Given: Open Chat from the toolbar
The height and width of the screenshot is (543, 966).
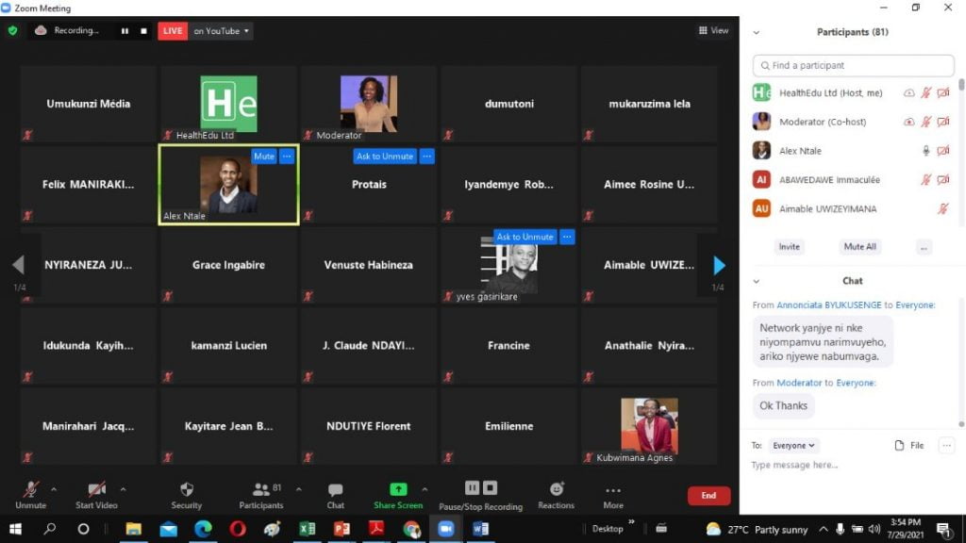Looking at the screenshot, I should [x=335, y=495].
